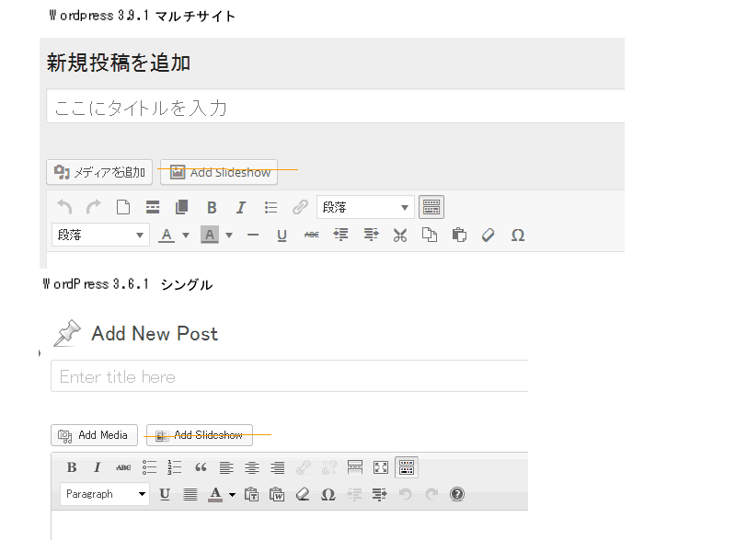Toggle underline in the Japanese editor

(282, 236)
